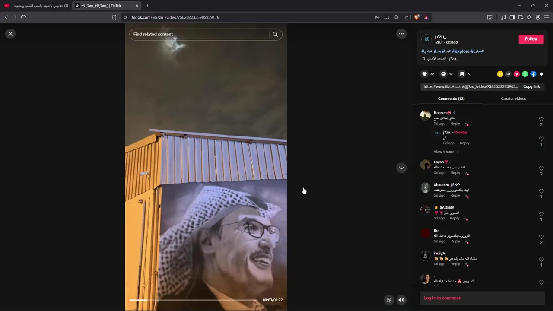Reply to Layan's comment
Screen dimensions: 553x311
tap(455, 173)
